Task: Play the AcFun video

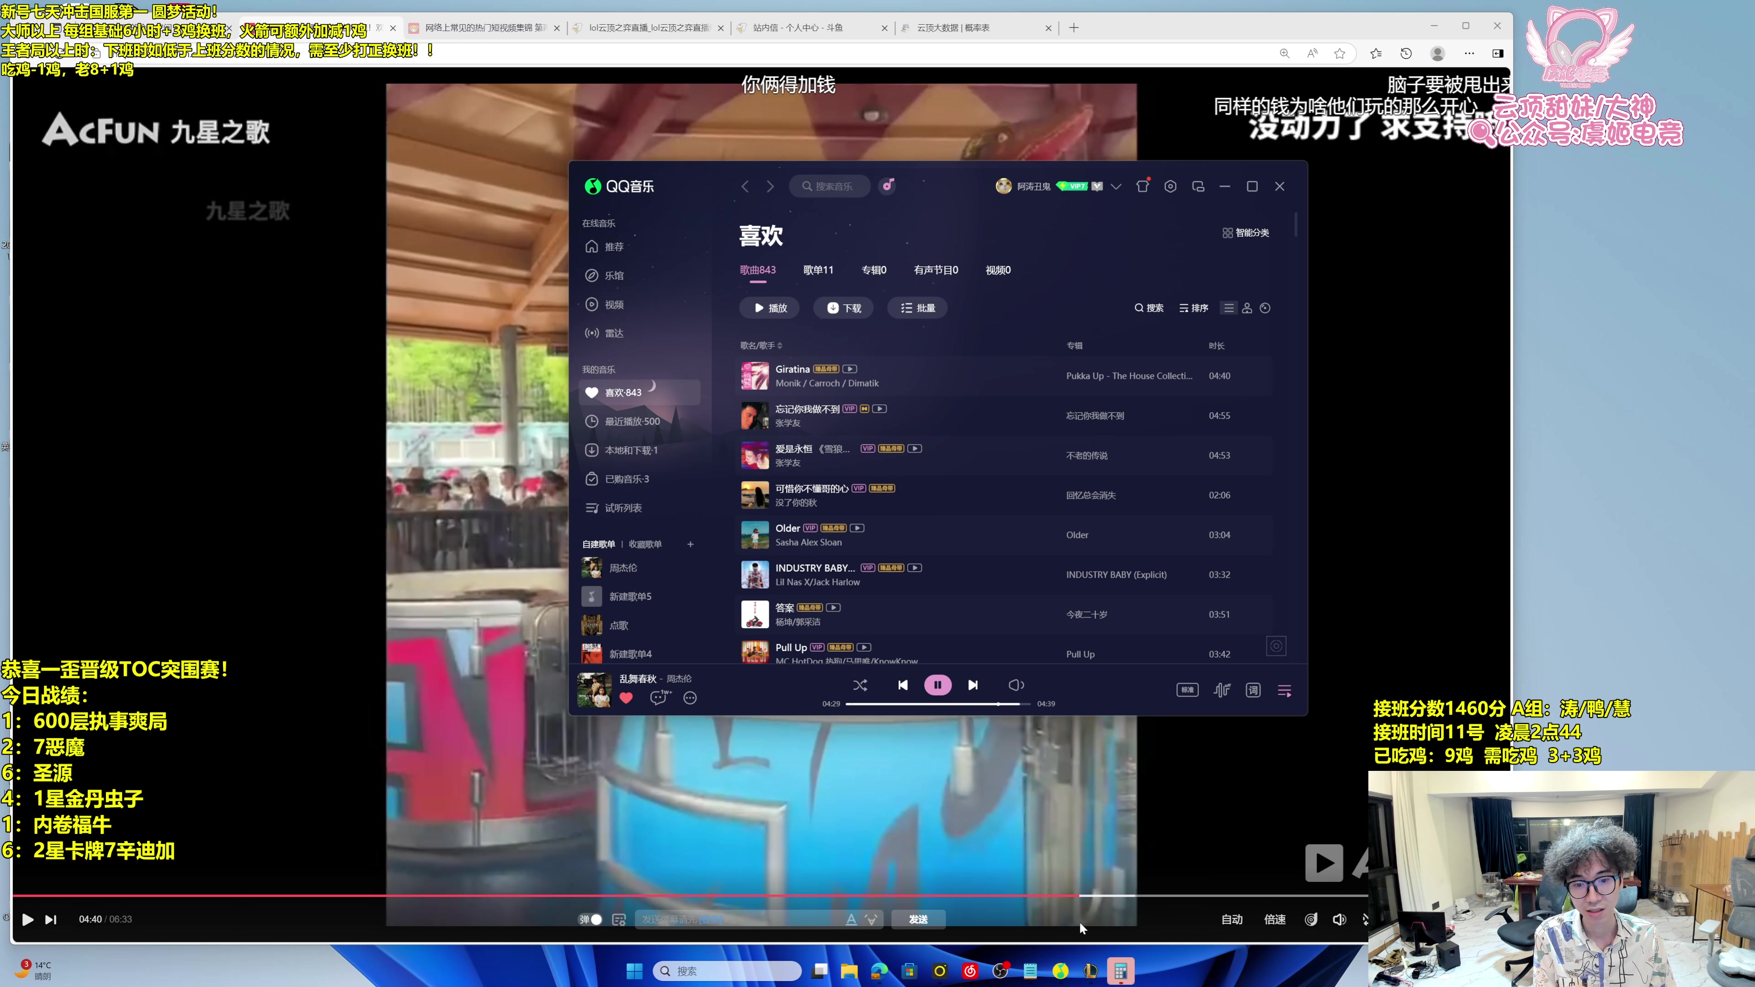Action: pyautogui.click(x=28, y=919)
